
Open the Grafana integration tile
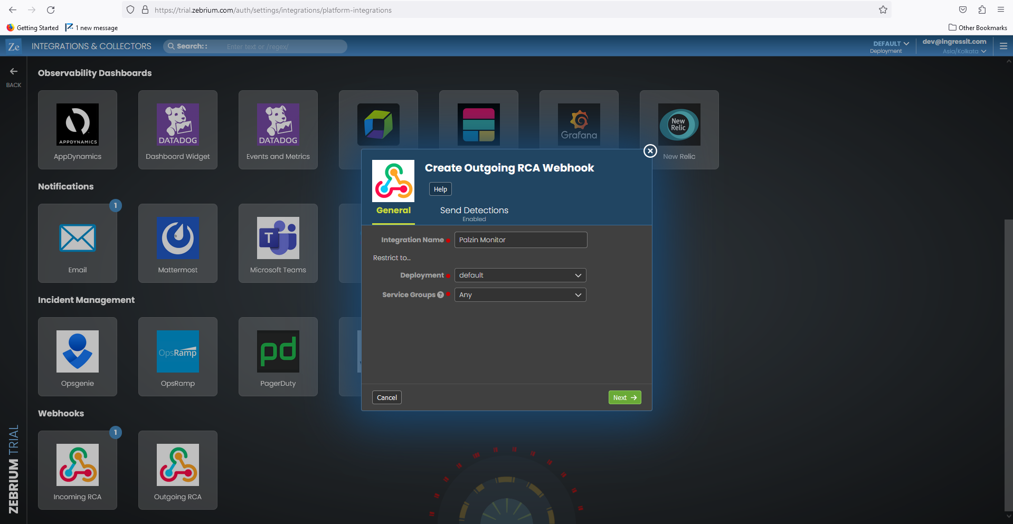[579, 120]
